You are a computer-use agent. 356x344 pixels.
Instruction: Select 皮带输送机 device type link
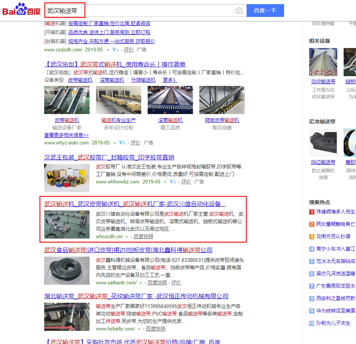click(x=80, y=80)
